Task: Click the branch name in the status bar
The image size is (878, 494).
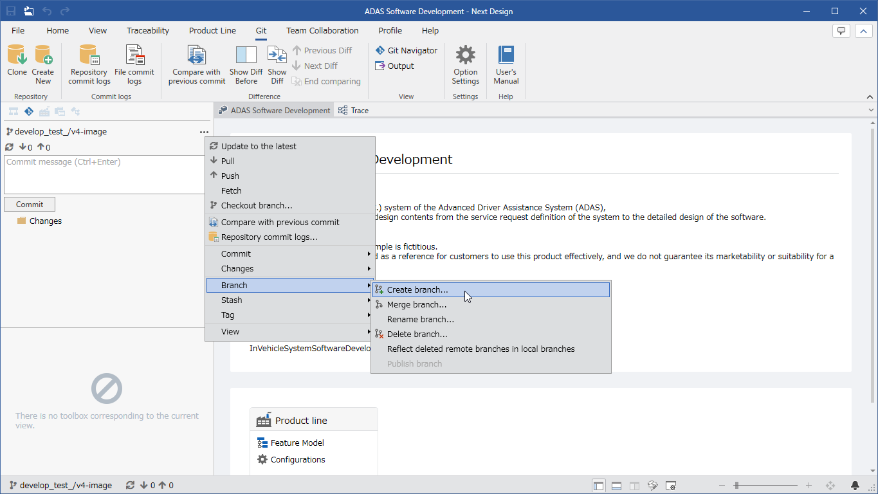Action: [61, 486]
